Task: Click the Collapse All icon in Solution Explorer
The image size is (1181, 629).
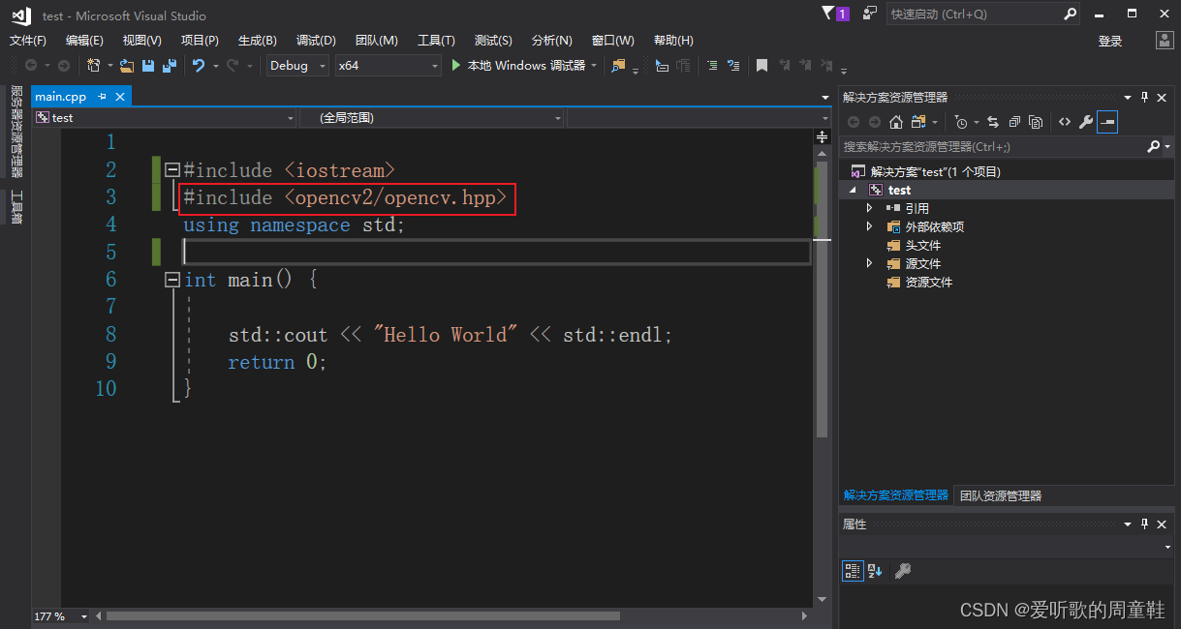Action: [1014, 122]
